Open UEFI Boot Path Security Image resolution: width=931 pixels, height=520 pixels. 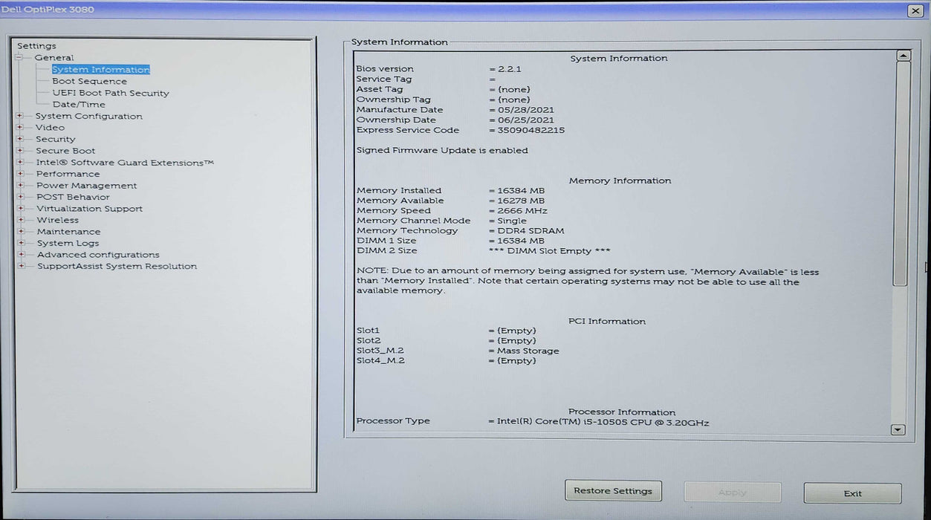click(111, 93)
